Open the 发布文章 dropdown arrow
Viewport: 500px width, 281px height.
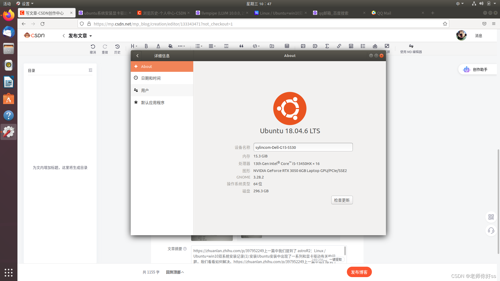point(91,36)
